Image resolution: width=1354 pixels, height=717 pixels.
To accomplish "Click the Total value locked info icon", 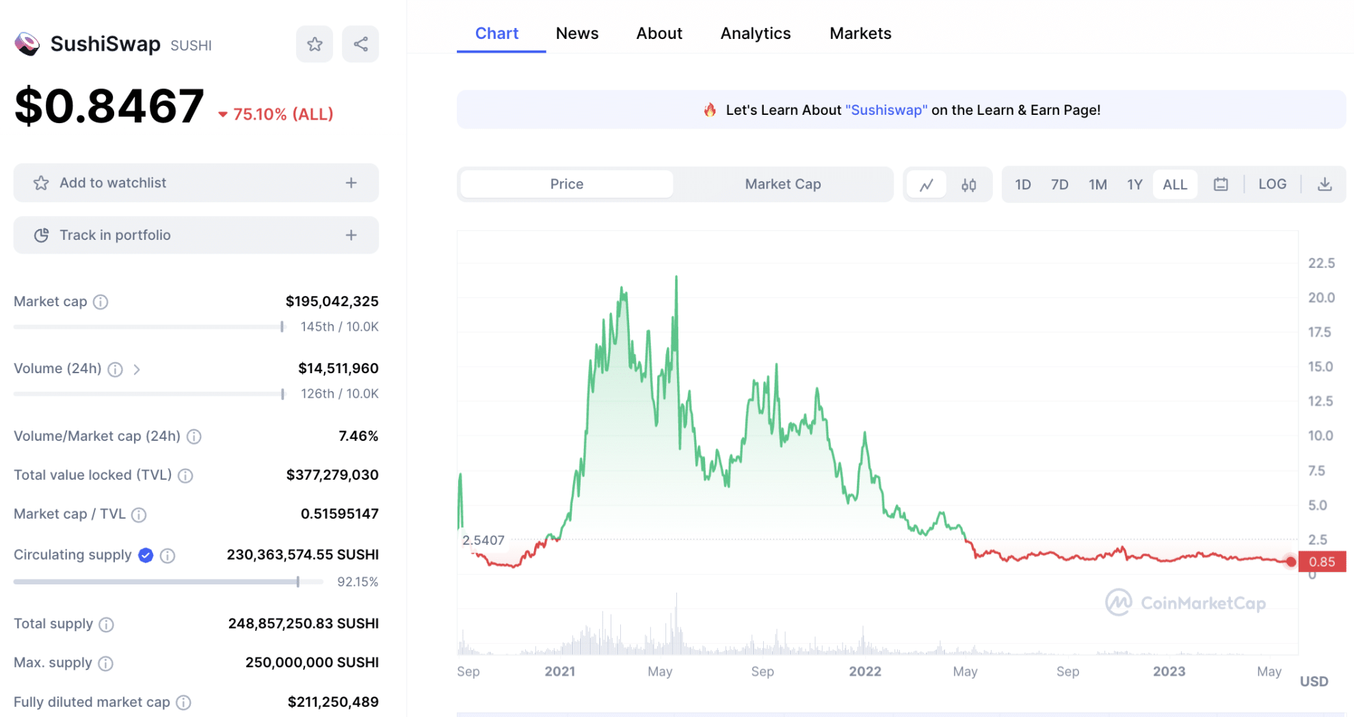I will [185, 475].
